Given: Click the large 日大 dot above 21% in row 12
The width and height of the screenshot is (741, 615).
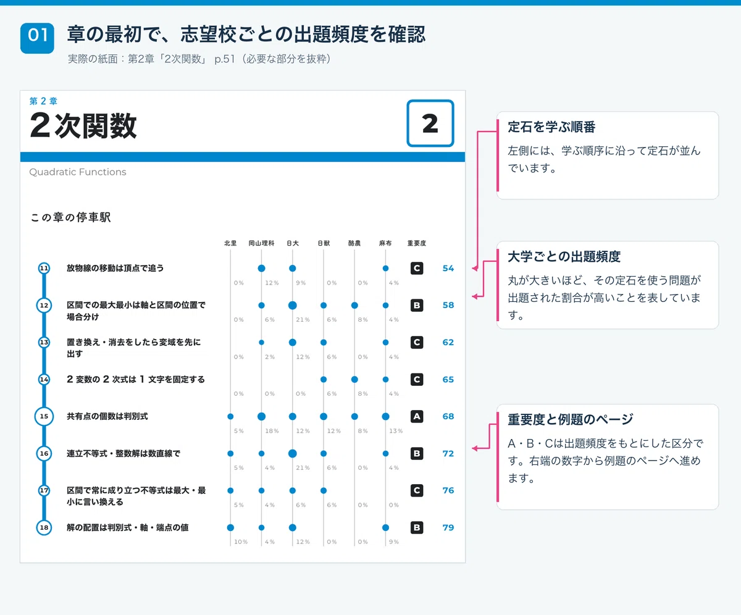Looking at the screenshot, I should click(x=293, y=305).
